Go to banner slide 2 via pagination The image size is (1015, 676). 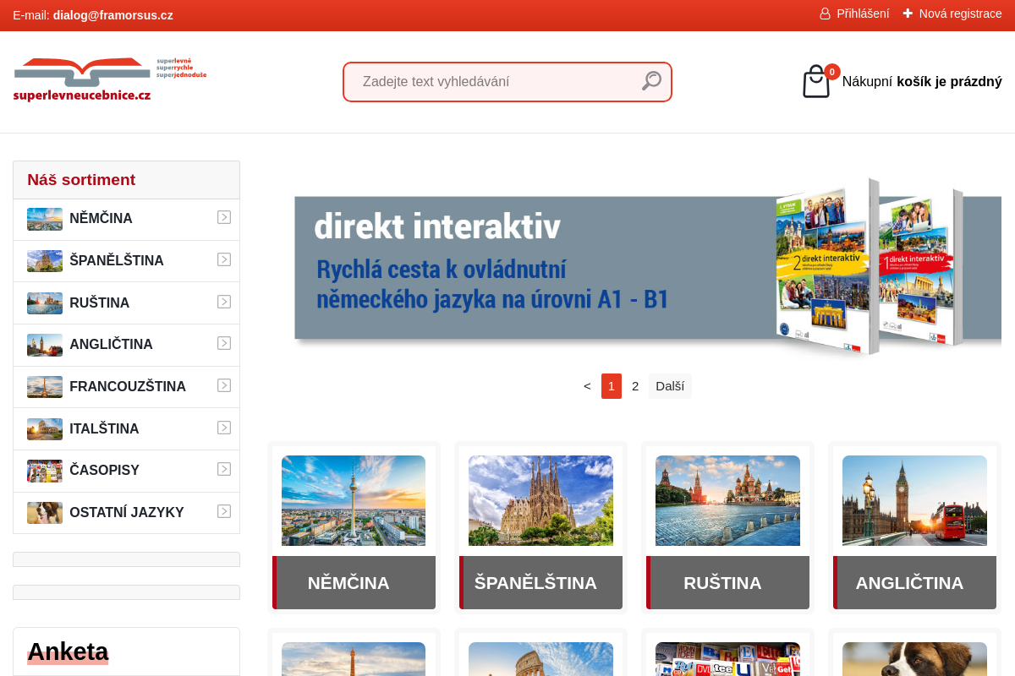(634, 385)
